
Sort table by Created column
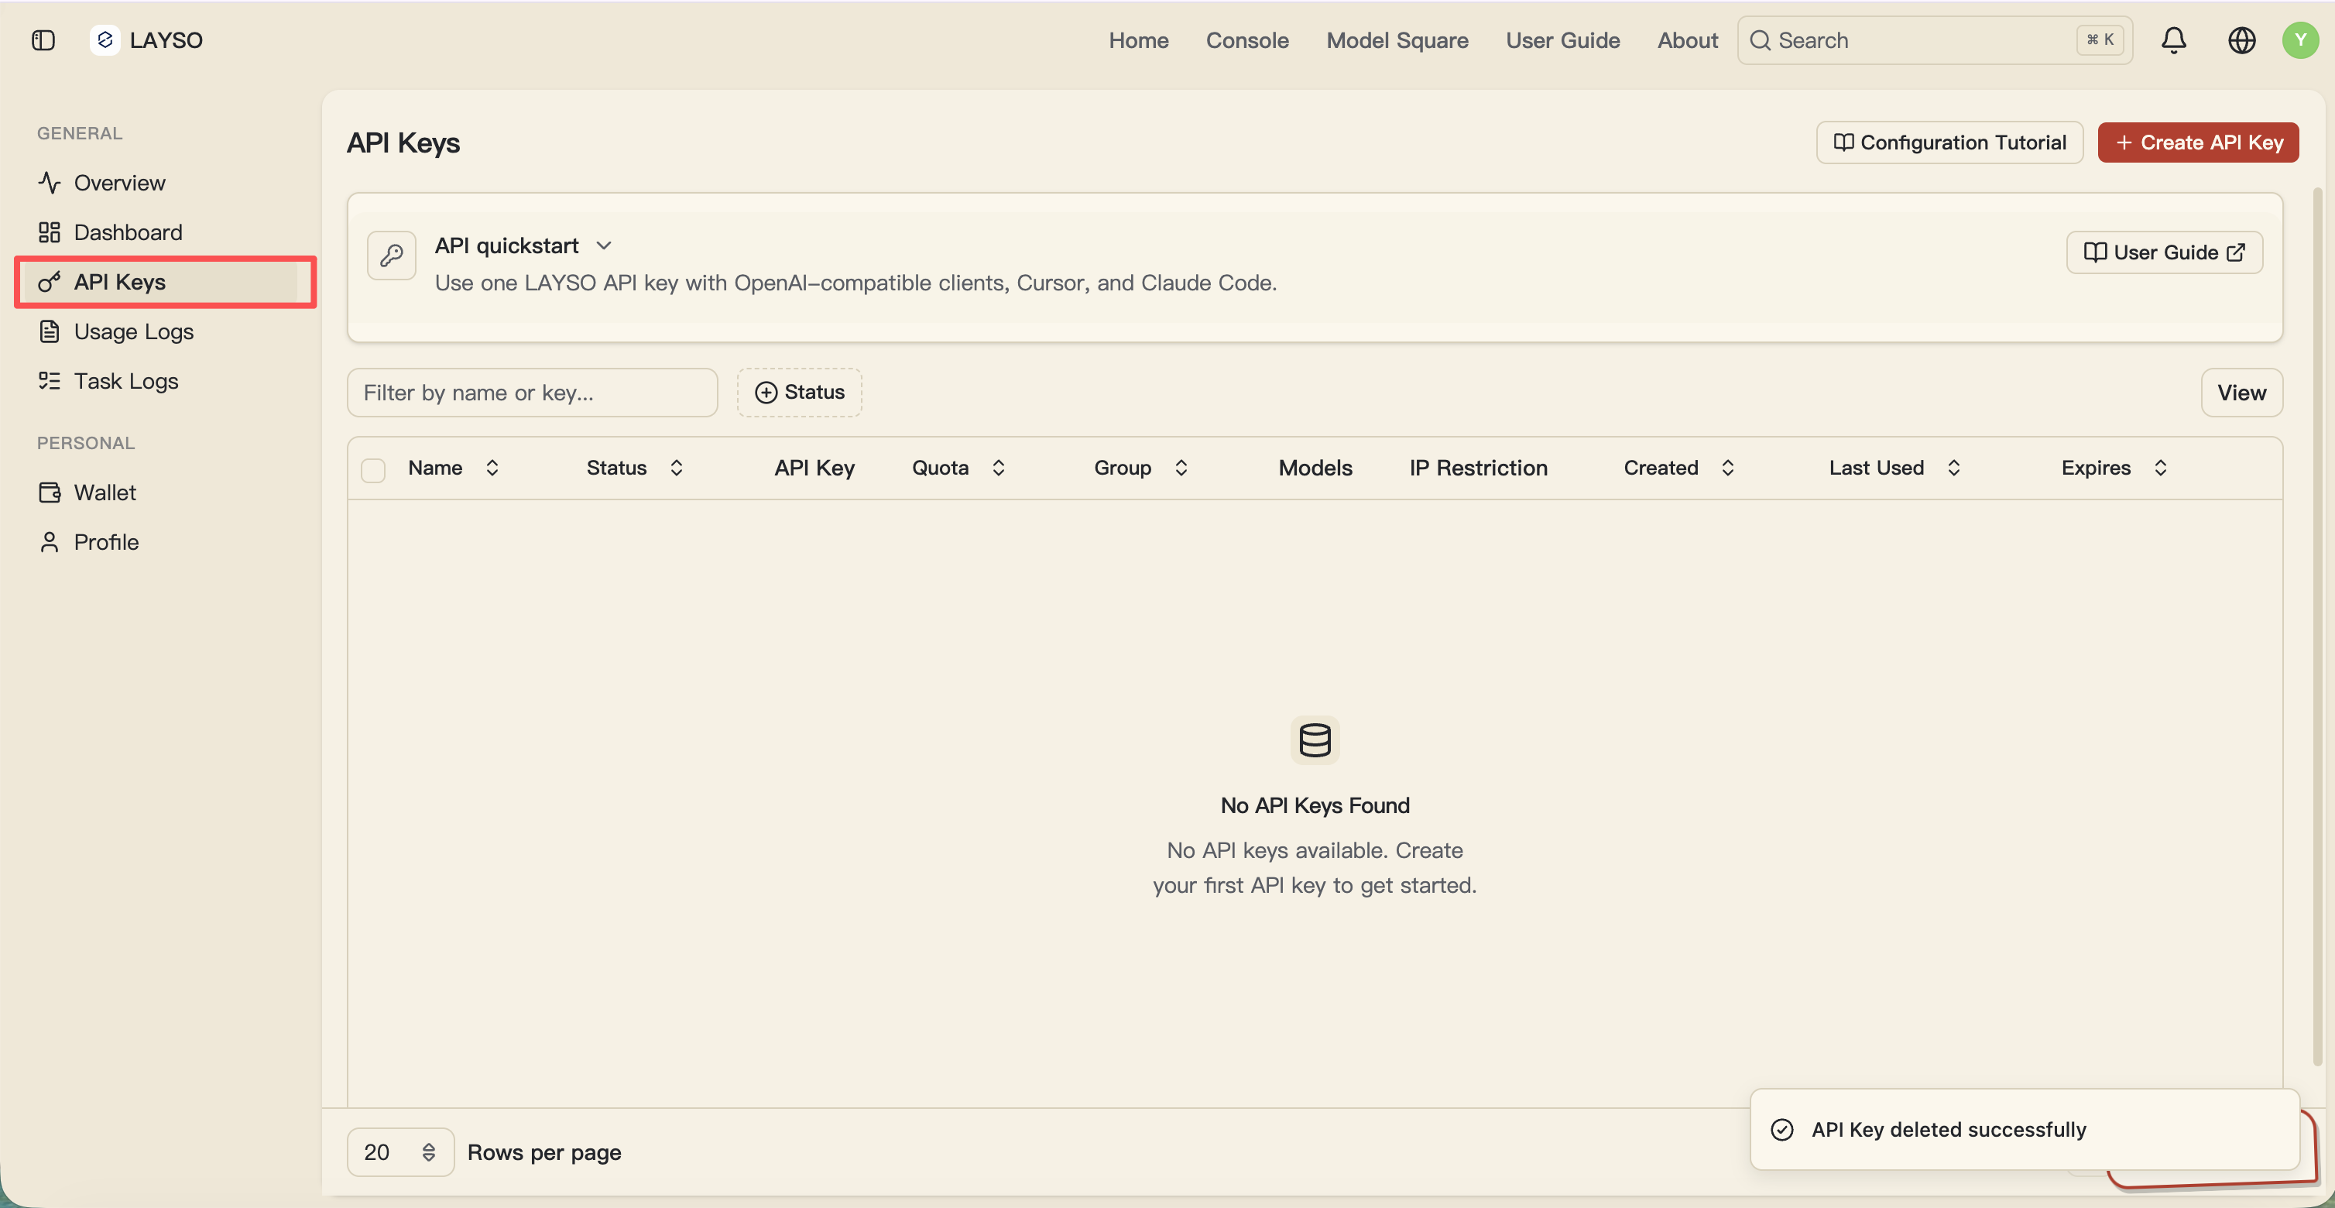tap(1678, 468)
